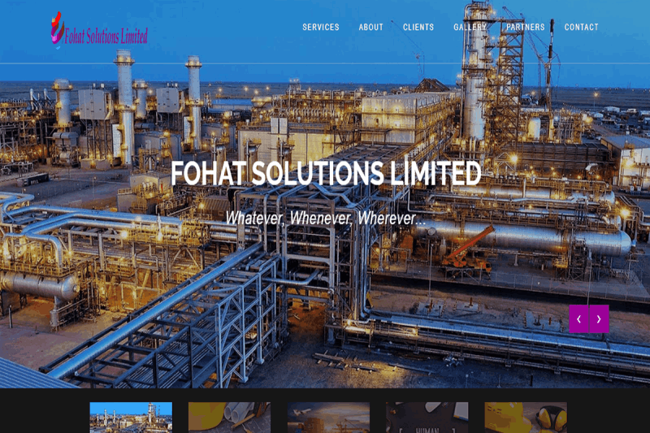This screenshot has height=433, width=650.
Task: Open the Clients nav link
Action: click(x=418, y=27)
